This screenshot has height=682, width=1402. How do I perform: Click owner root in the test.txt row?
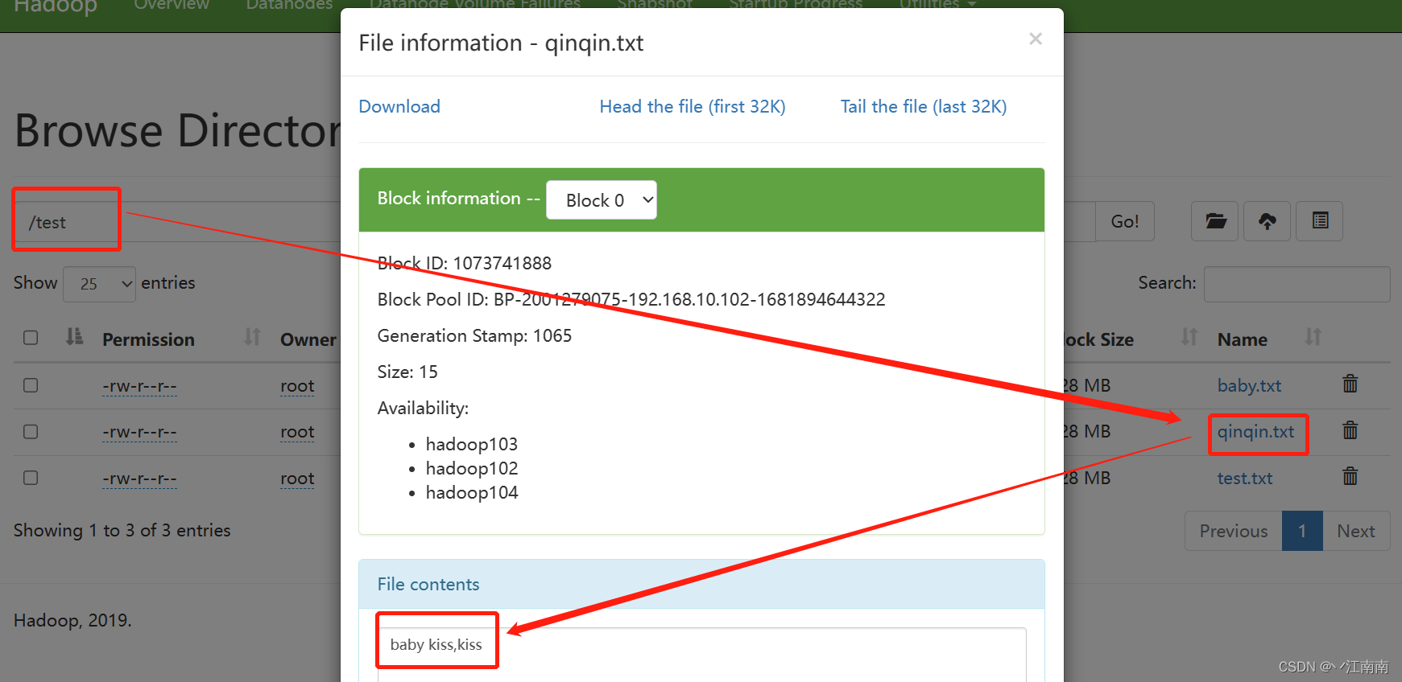coord(297,479)
